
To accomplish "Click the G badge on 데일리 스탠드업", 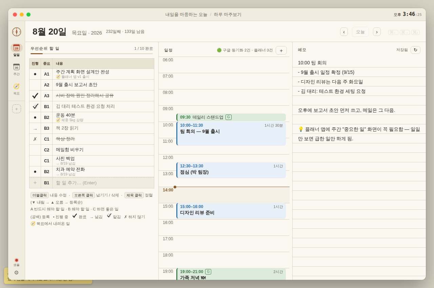I will click(229, 117).
